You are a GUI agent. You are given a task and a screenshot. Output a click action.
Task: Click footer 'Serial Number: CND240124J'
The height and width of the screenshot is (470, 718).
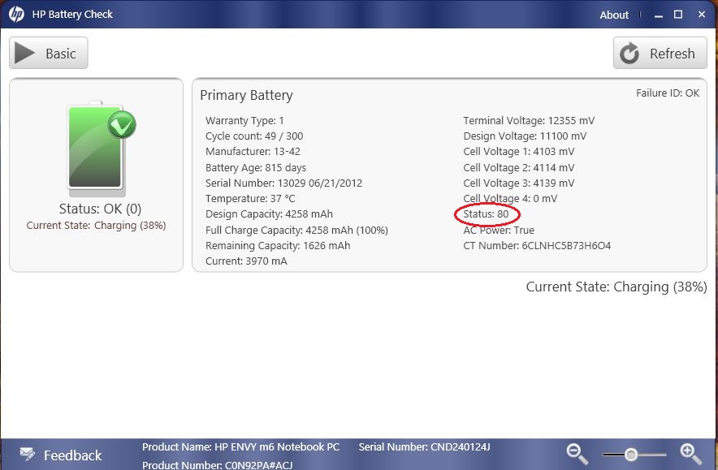click(425, 447)
